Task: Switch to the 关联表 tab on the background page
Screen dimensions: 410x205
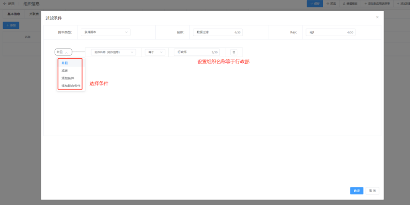Action: (x=34, y=14)
